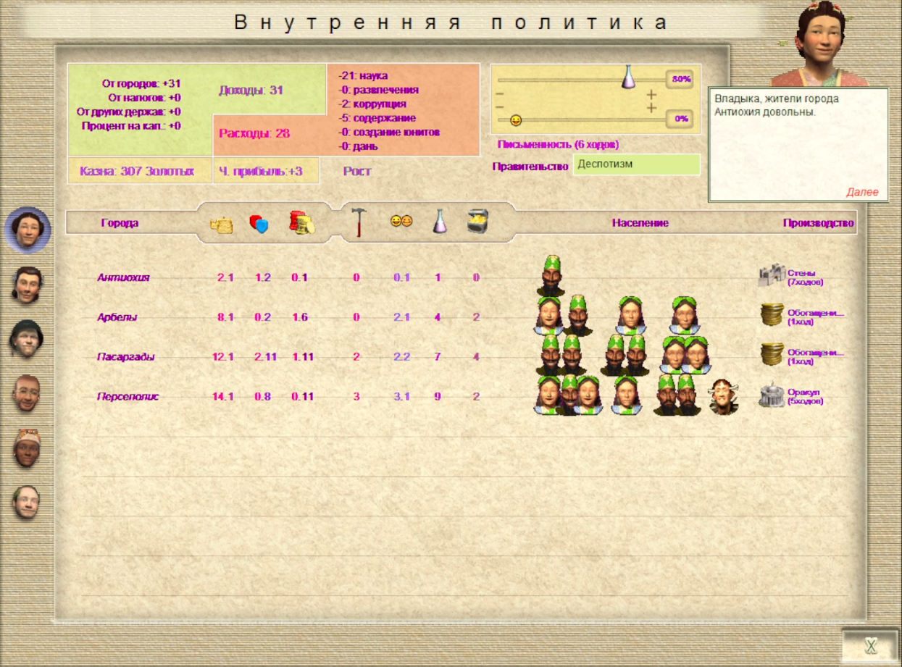Click the Казна: 307 Золотых treasury box

[140, 171]
